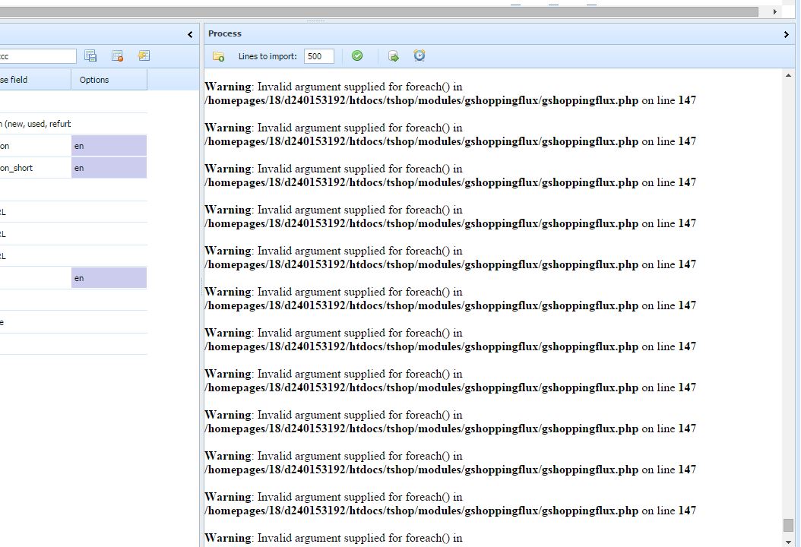Click the Process panel scrollbar down arrow
This screenshot has height=547, width=801.
point(788,542)
